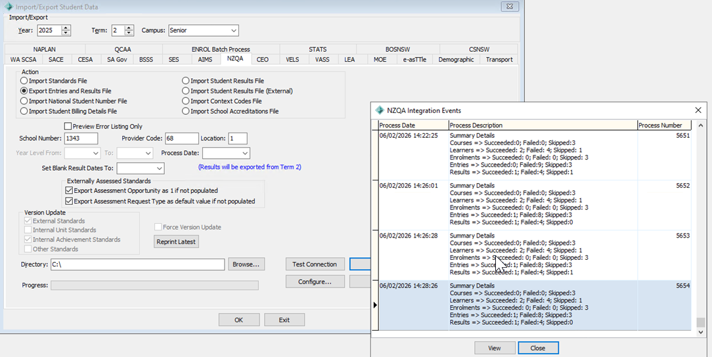Click the Browse... button
Viewport: 712px width, 357px height.
[x=246, y=264]
